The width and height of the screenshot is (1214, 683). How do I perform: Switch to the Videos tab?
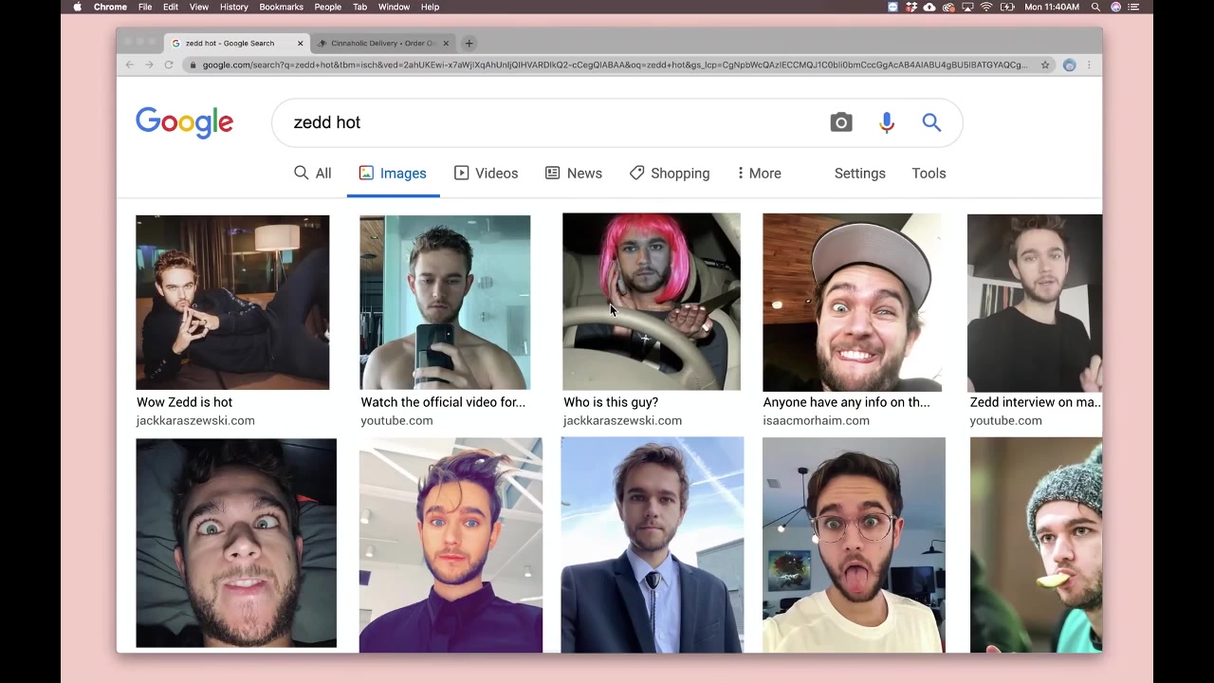(x=487, y=173)
